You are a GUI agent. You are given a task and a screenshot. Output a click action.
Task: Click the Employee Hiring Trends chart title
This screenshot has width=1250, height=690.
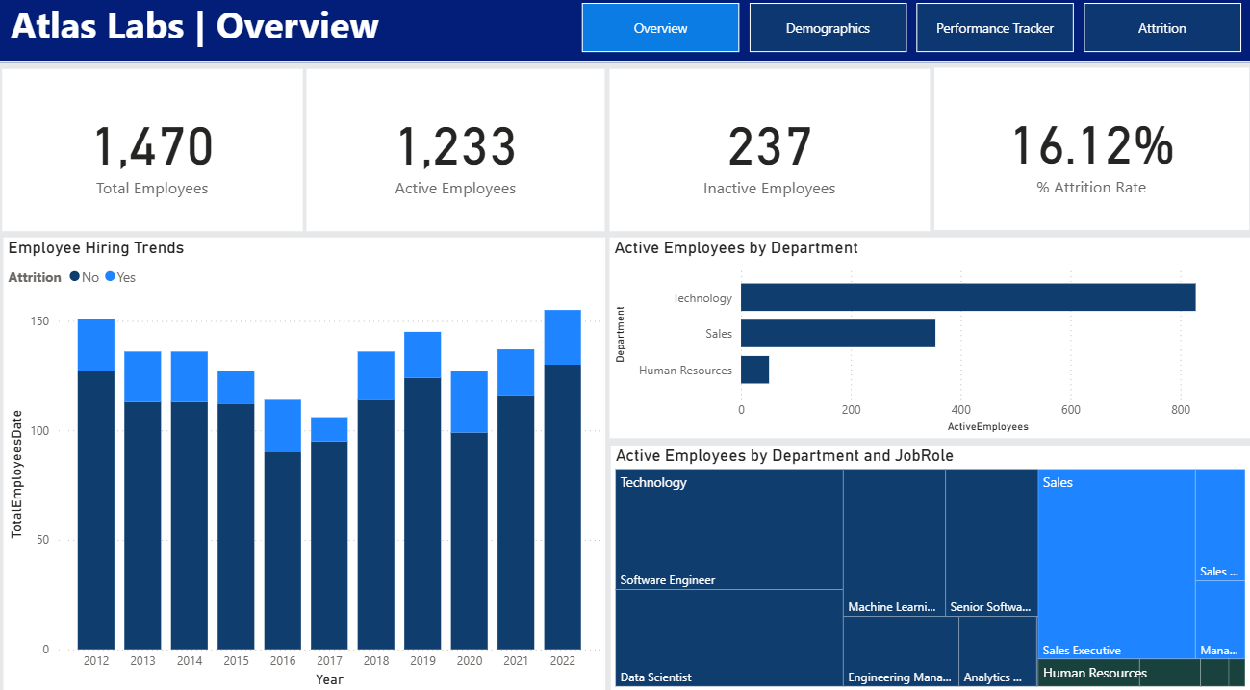96,248
